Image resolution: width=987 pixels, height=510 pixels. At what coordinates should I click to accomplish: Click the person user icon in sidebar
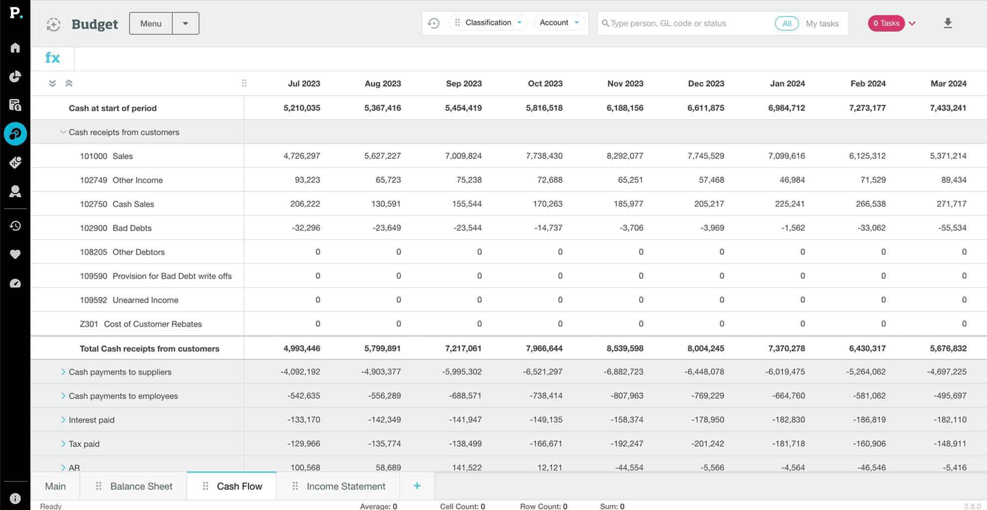click(x=15, y=191)
